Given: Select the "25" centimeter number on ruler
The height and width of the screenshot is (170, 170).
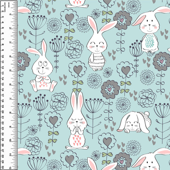Looking at the screenshot, I should pos(2,140).
